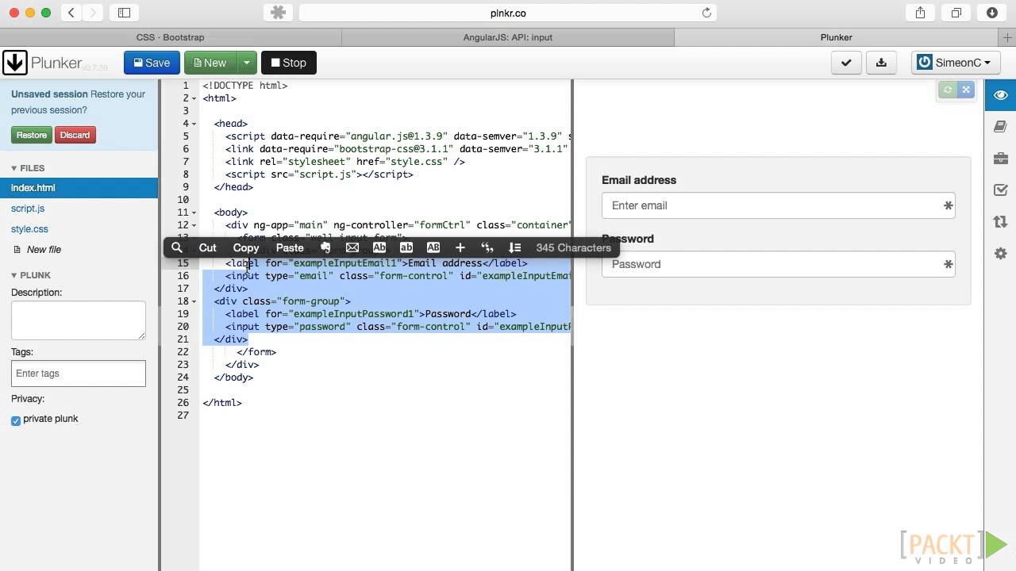Viewport: 1016px width, 571px height.
Task: Fold the code at line 2 arrow
Action: pyautogui.click(x=194, y=98)
